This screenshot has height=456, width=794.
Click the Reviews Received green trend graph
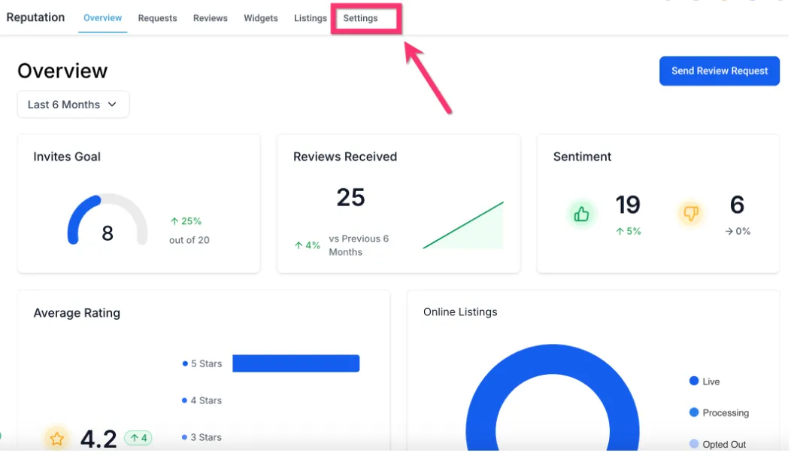pyautogui.click(x=463, y=225)
